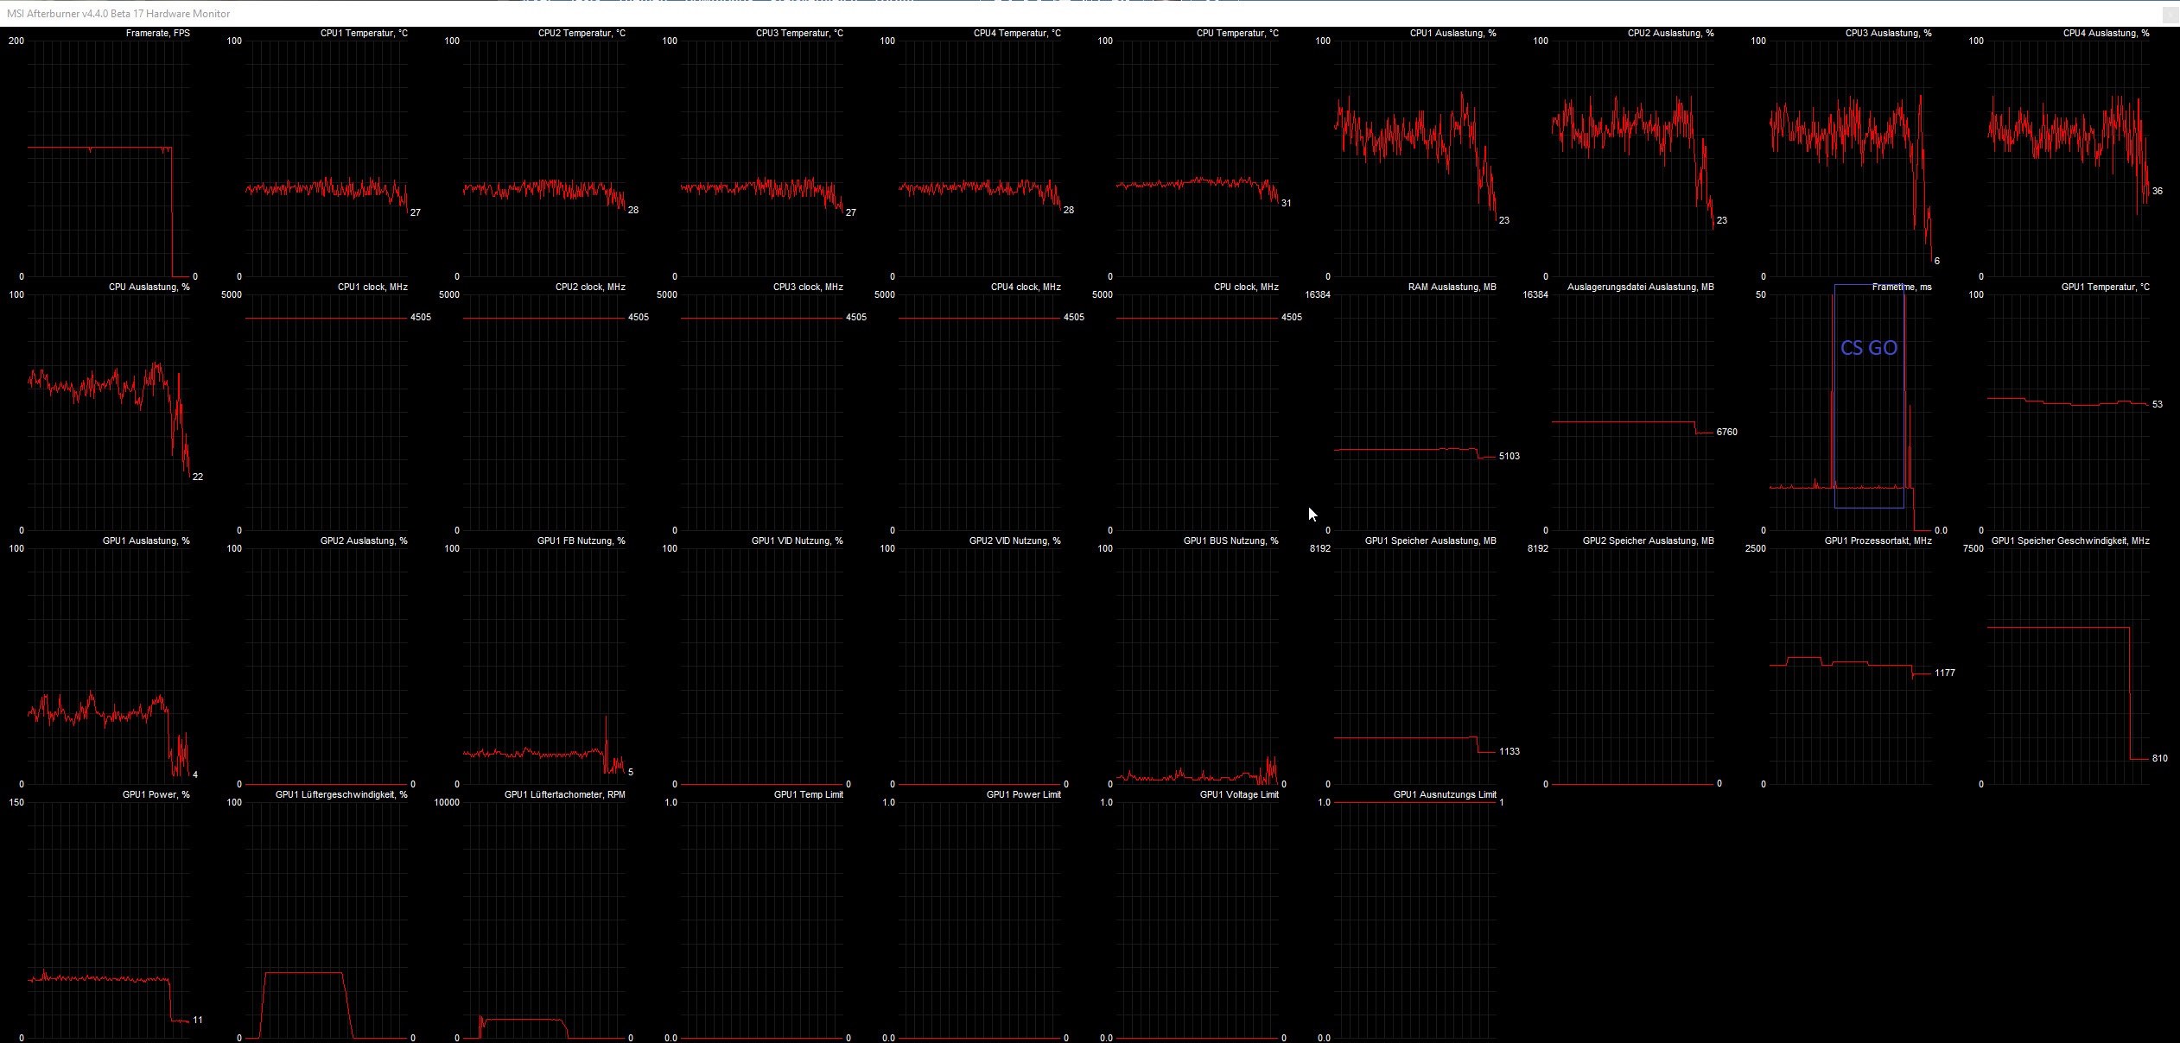
Task: Click the RAM Auslastung MB graph
Action: click(1415, 412)
